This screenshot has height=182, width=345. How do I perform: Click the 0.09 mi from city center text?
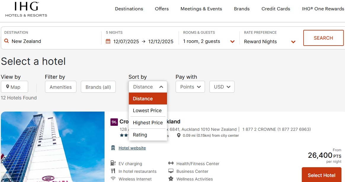coord(211,136)
